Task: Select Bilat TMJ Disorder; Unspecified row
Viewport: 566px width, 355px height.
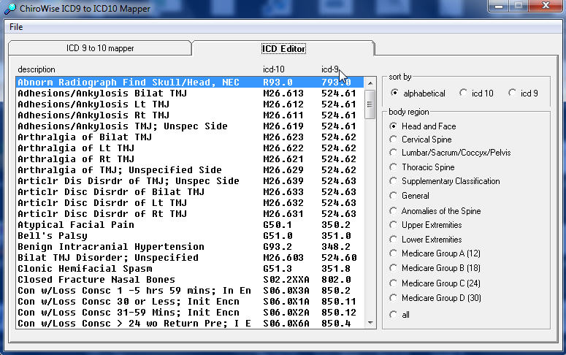Action: pyautogui.click(x=190, y=258)
